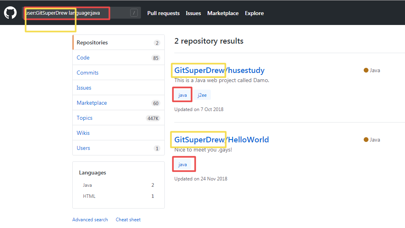Open Issues in the top navigation bar

(193, 13)
